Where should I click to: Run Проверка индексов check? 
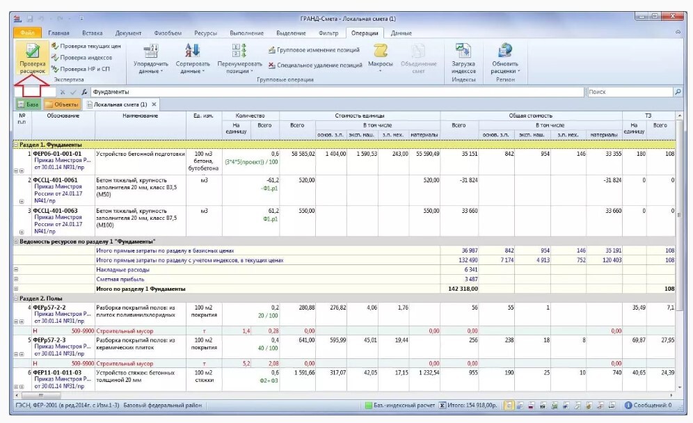pyautogui.click(x=85, y=58)
